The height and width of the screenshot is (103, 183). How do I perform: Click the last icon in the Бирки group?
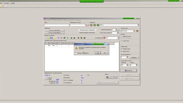(x=116, y=77)
